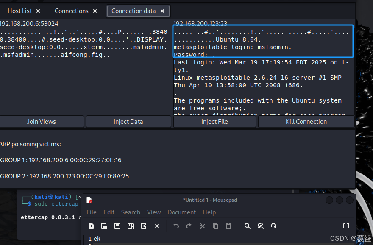Click line 1 text 'ek' in Mousepad
Image resolution: width=373 pixels, height=245 pixels.
coord(97,239)
